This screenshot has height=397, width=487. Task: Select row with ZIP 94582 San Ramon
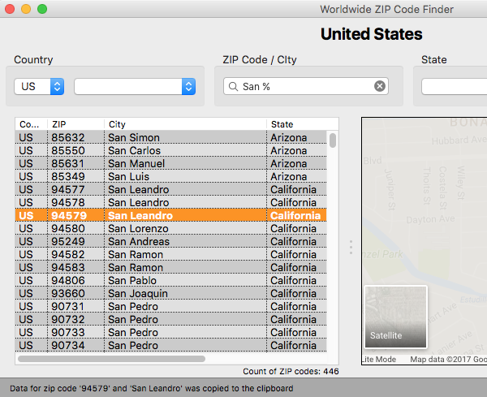(x=170, y=254)
